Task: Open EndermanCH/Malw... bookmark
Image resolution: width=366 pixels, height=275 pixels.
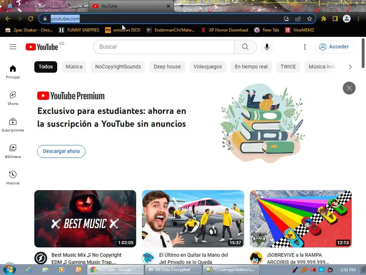Action: [x=170, y=30]
